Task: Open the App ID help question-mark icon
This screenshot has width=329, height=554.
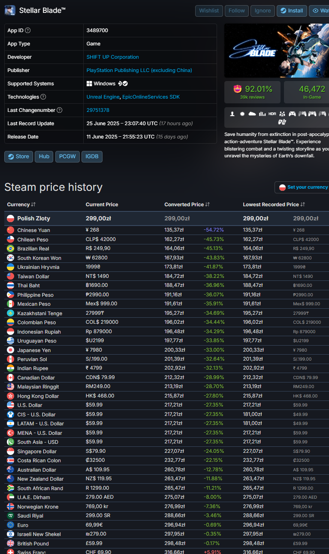Action: pos(28,30)
